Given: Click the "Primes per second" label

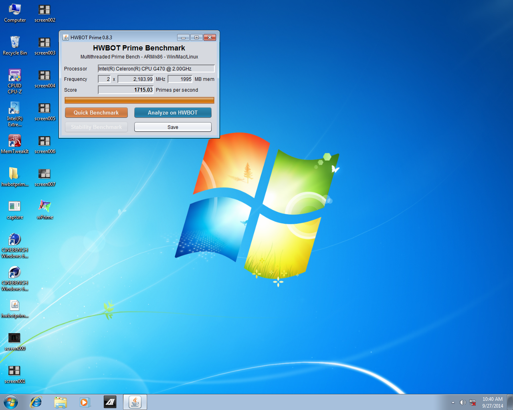Looking at the screenshot, I should click(177, 90).
